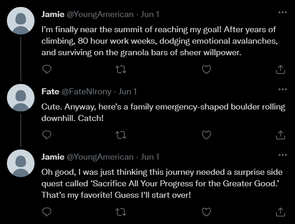Reply to Jamie's first summit tweet
This screenshot has height=224, width=295.
tap(46, 69)
